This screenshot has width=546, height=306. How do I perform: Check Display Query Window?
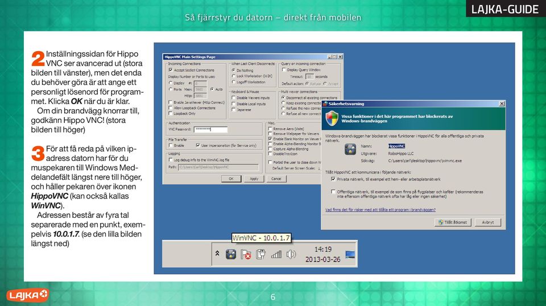[284, 69]
